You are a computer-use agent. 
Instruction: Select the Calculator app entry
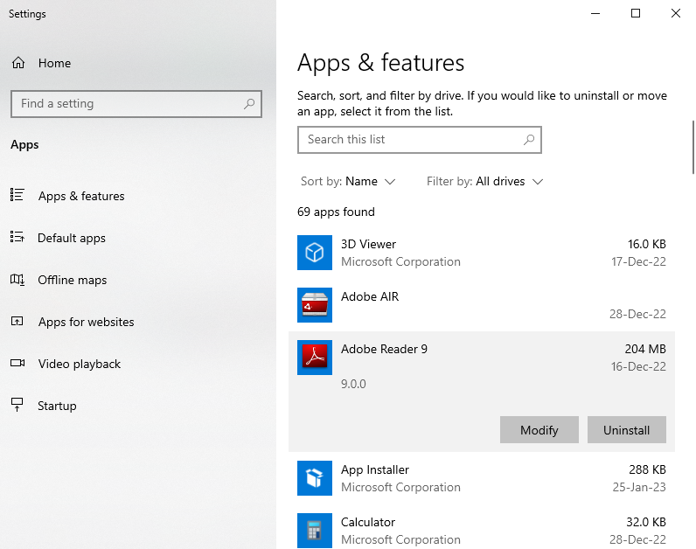click(482, 531)
